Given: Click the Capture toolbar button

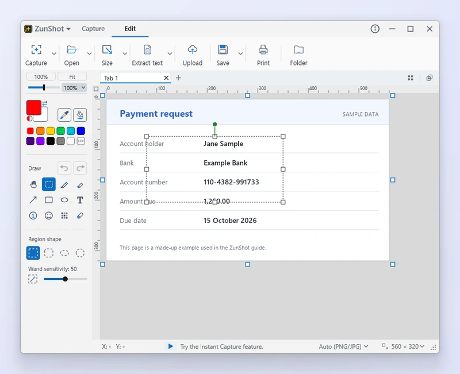Looking at the screenshot, I should pyautogui.click(x=36, y=55).
